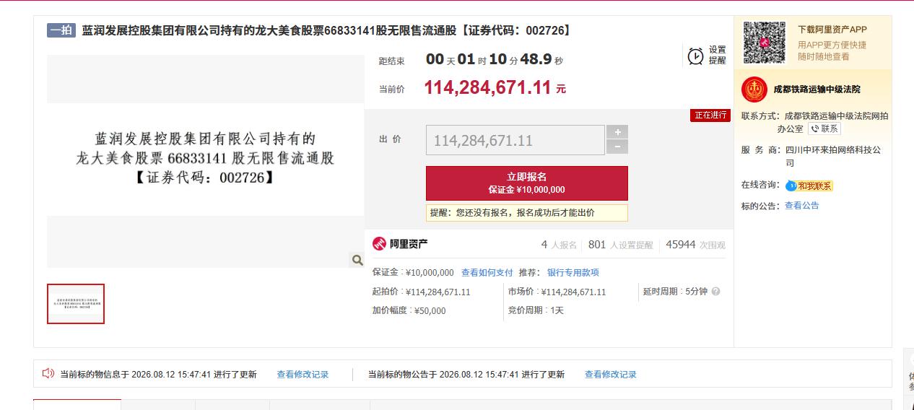
Task: Click the 一拍 auction round badge
Action: point(61,30)
